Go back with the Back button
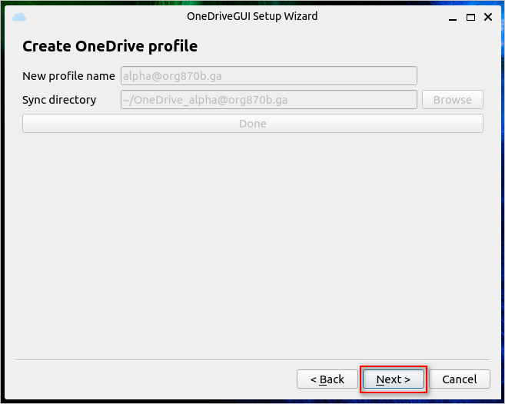505x404 pixels. (x=327, y=379)
